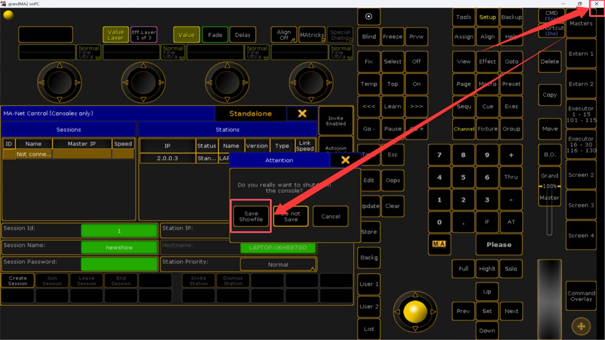The width and height of the screenshot is (605, 340).
Task: Open the Align Off selector
Action: click(284, 35)
